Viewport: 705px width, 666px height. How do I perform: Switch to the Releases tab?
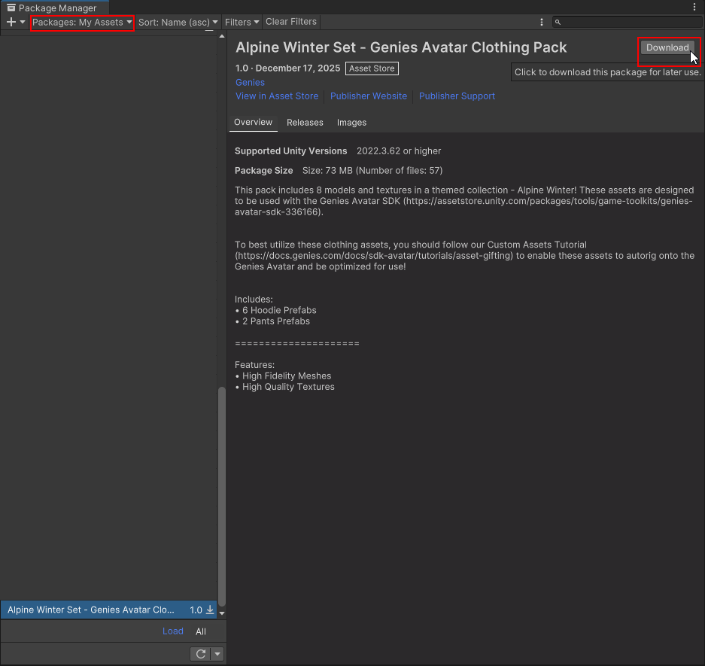(305, 123)
